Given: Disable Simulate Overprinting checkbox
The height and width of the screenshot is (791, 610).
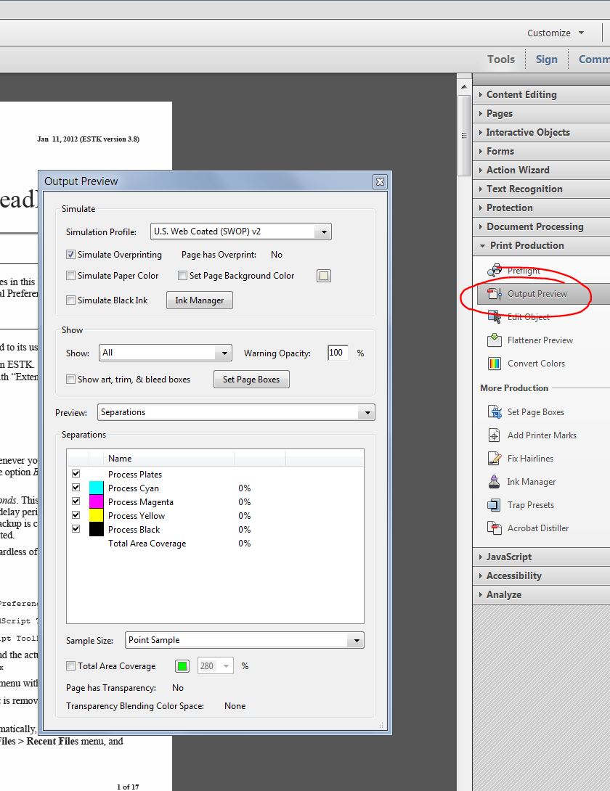Looking at the screenshot, I should (x=71, y=255).
